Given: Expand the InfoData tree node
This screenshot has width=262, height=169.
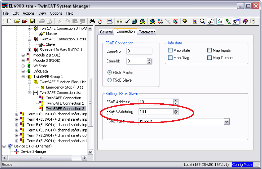Looking at the screenshot, I should [23, 71].
